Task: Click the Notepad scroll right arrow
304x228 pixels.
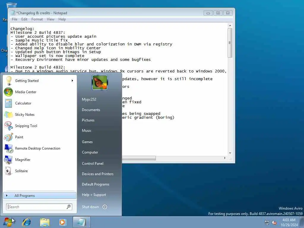Action: pyautogui.click(x=225, y=158)
